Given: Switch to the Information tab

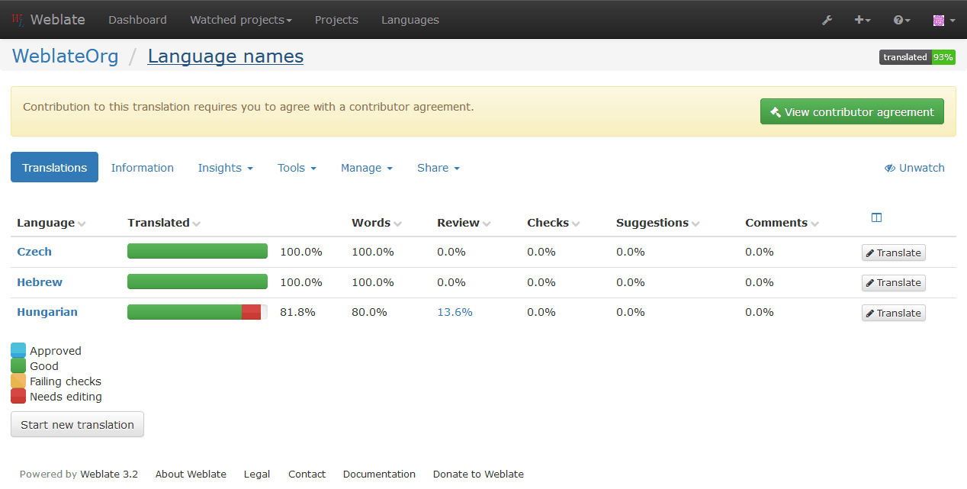Looking at the screenshot, I should [143, 168].
